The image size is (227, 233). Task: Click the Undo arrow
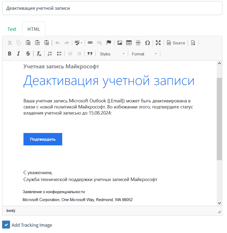[57, 43]
